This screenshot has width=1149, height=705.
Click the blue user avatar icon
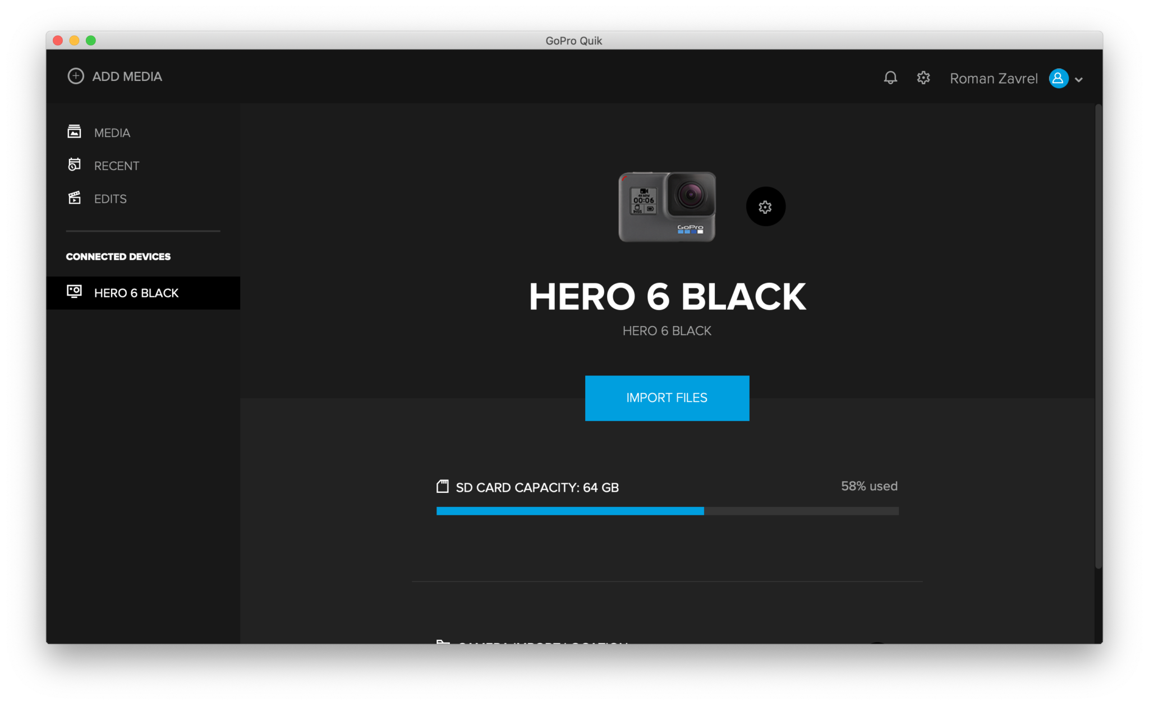tap(1058, 79)
